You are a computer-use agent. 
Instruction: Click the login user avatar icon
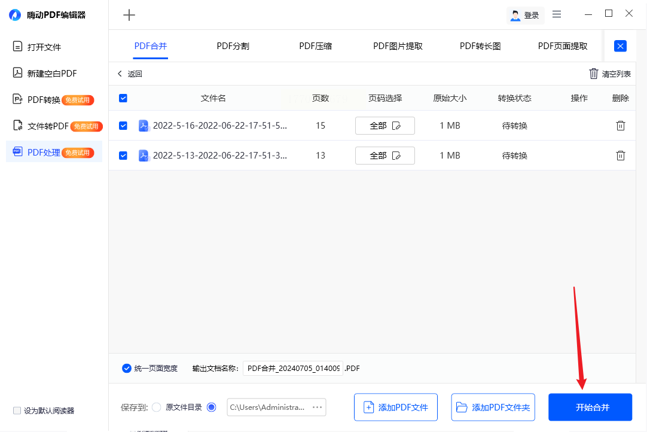pyautogui.click(x=515, y=15)
